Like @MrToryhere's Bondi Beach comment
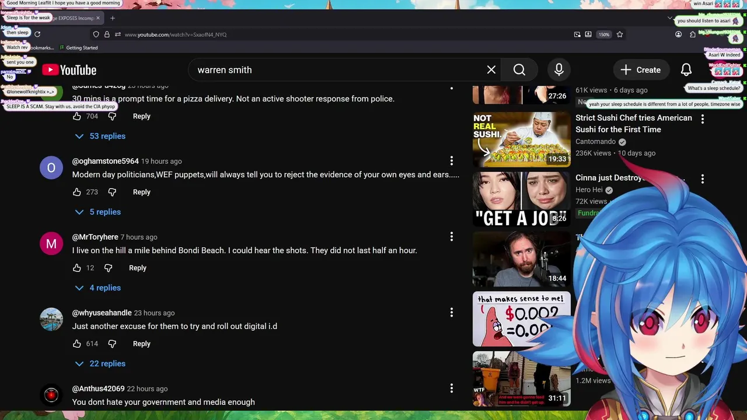This screenshot has width=747, height=420. (77, 268)
